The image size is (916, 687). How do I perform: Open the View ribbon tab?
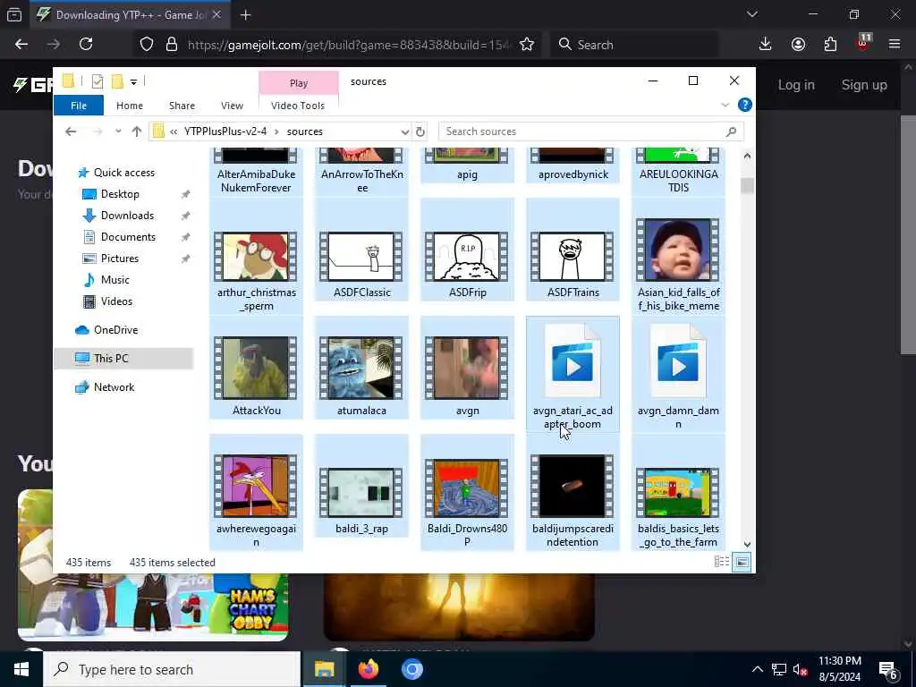coord(232,106)
